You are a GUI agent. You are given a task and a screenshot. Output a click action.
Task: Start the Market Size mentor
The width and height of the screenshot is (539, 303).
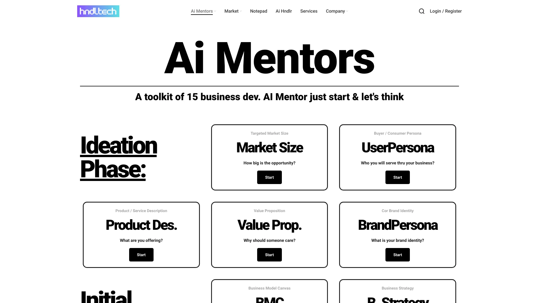[x=269, y=177]
